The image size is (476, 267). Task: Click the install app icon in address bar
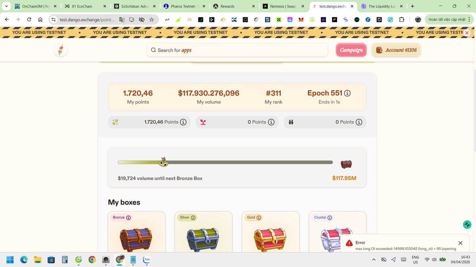(x=132, y=20)
